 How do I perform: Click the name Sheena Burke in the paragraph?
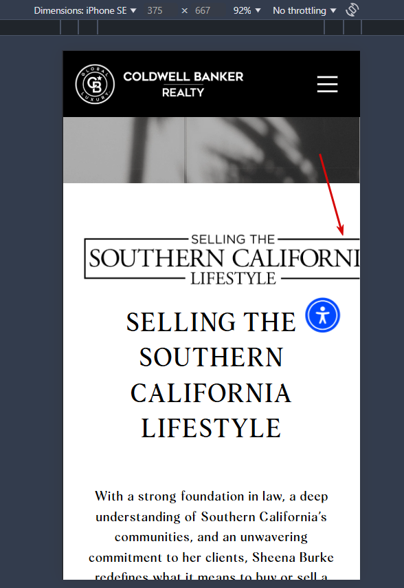click(x=293, y=557)
